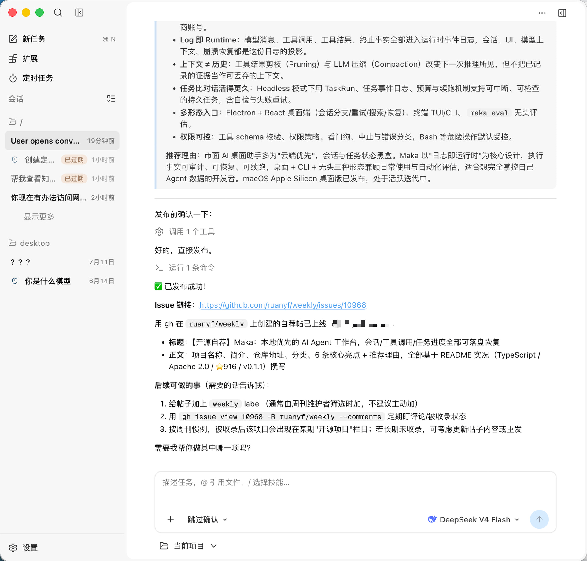Screen dimensions: 587x561
Task: Click the plus icon to add an attachment
Action: (171, 519)
